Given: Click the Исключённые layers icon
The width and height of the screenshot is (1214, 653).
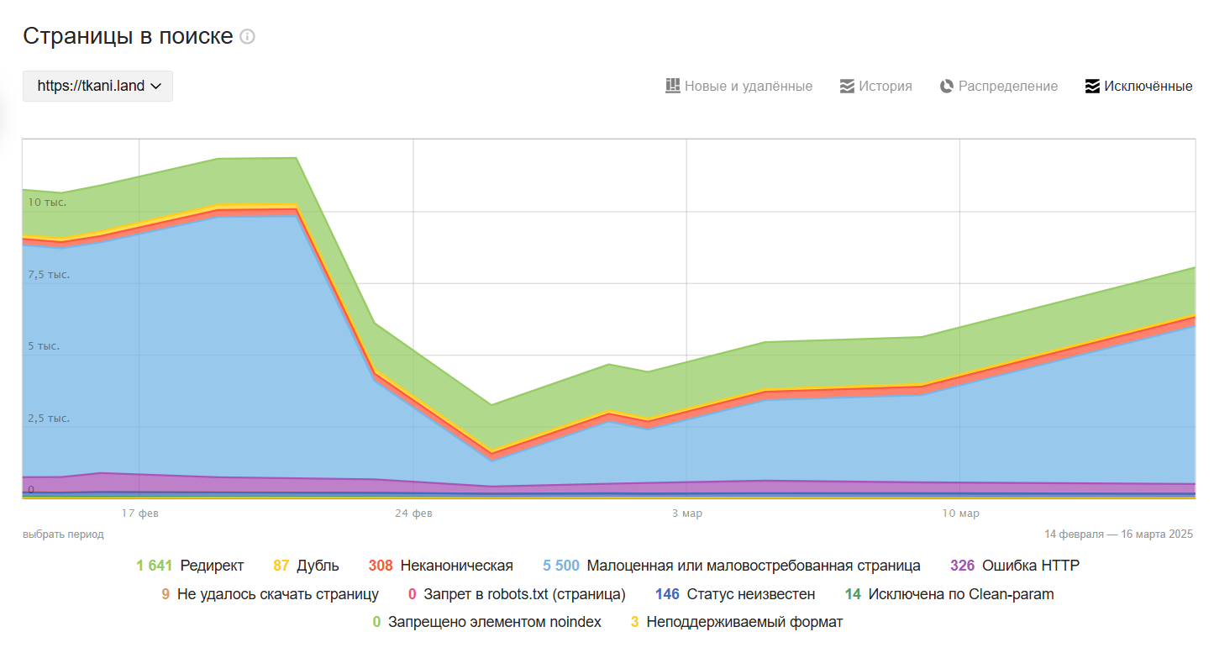Looking at the screenshot, I should 1092,86.
